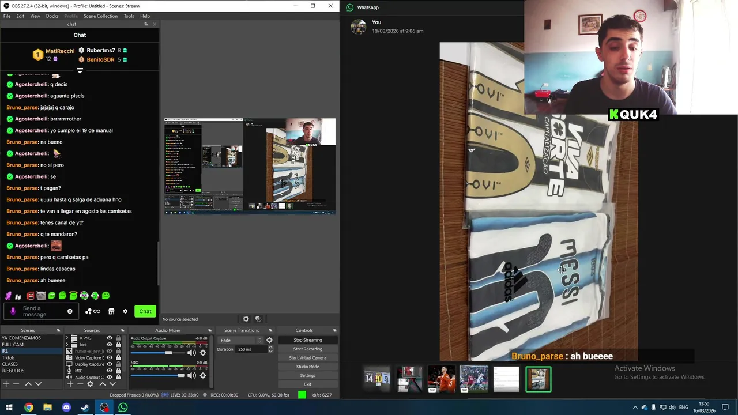Toggle lock on Video Capture source
The height and width of the screenshot is (415, 738).
[118, 357]
